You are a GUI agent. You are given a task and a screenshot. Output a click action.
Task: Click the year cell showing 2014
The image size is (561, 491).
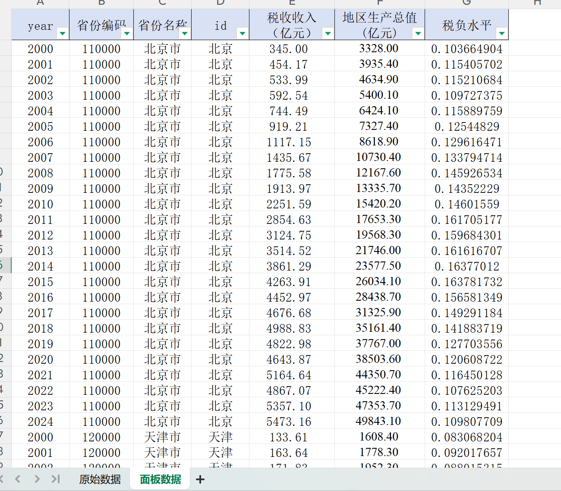pyautogui.click(x=41, y=266)
